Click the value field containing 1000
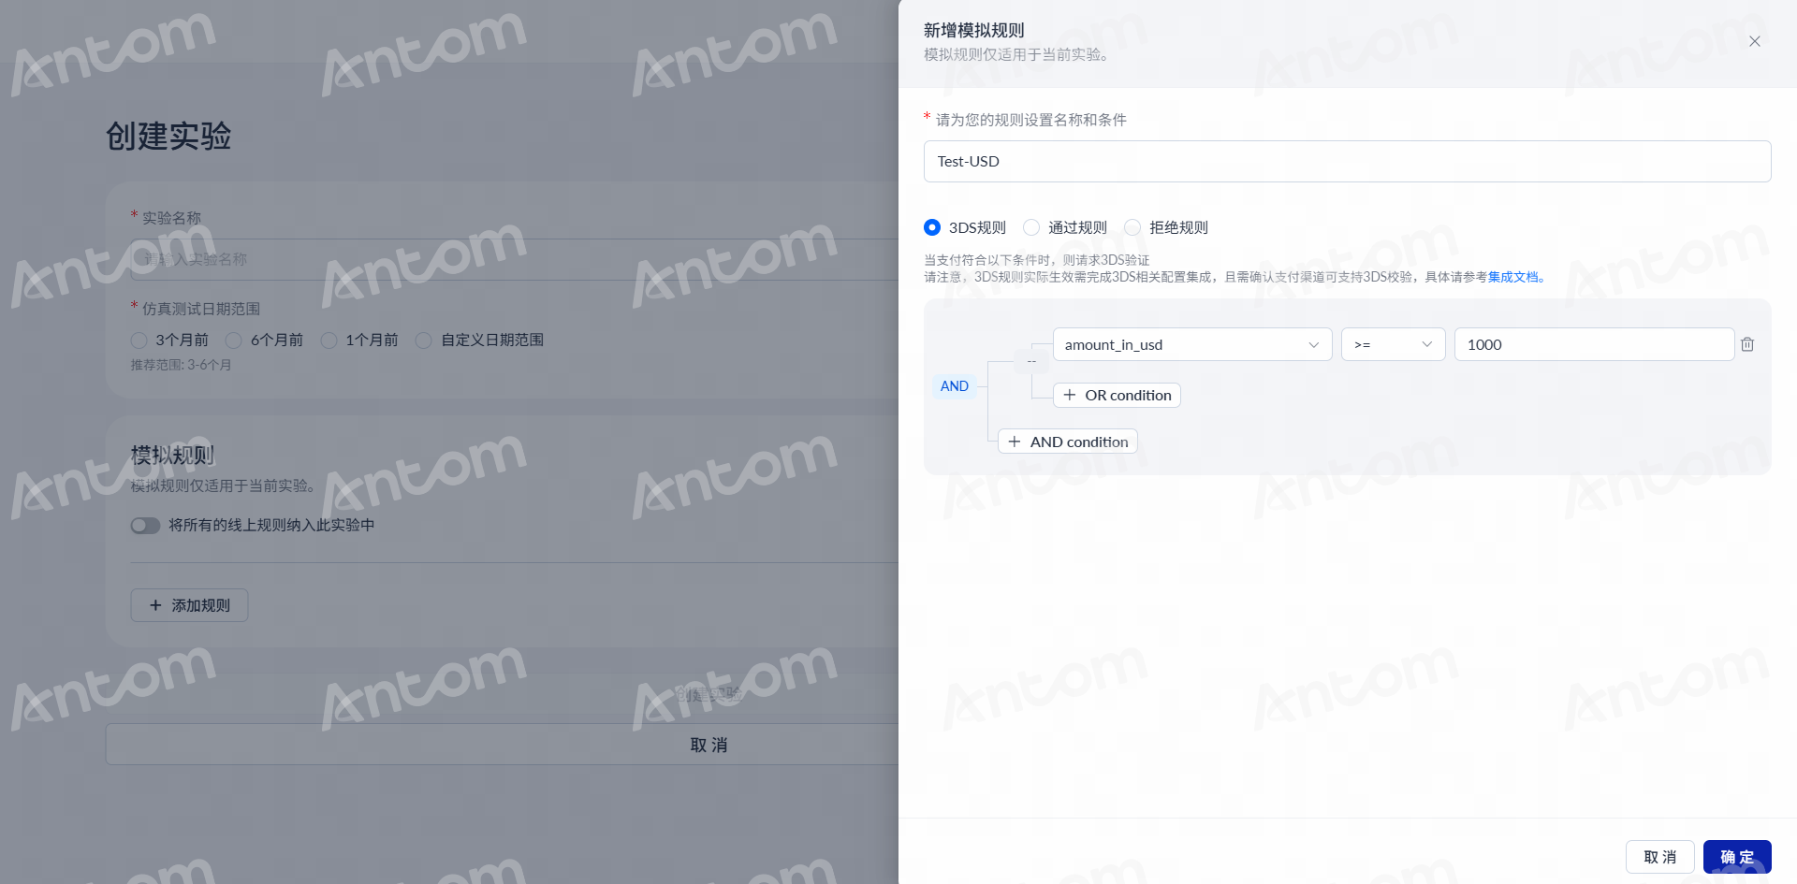1797x884 pixels. click(1594, 344)
